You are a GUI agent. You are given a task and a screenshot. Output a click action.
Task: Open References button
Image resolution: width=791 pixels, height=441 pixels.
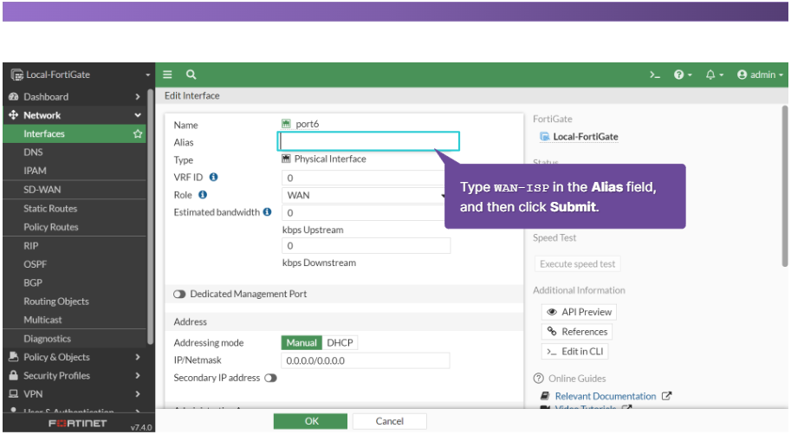click(x=577, y=332)
